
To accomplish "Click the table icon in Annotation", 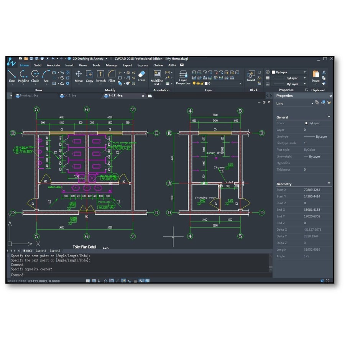I will pyautogui.click(x=168, y=84).
